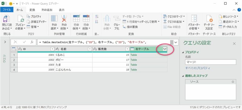This screenshot has width=242, height=110.
Task: Select the Source (ソース) applied step
Action: point(211,82)
